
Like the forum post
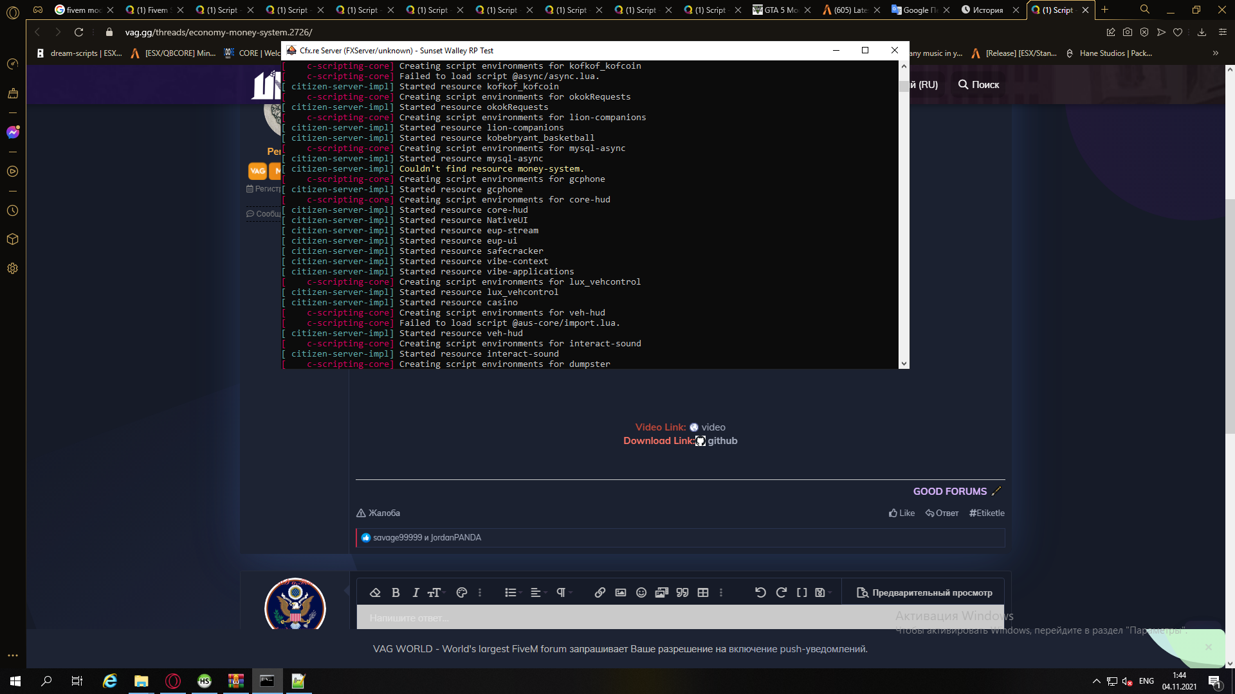point(902,513)
